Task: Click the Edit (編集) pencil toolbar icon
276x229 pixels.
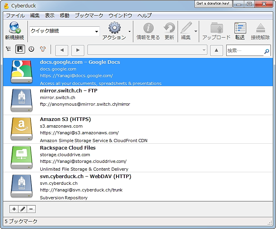Action: coord(186,27)
